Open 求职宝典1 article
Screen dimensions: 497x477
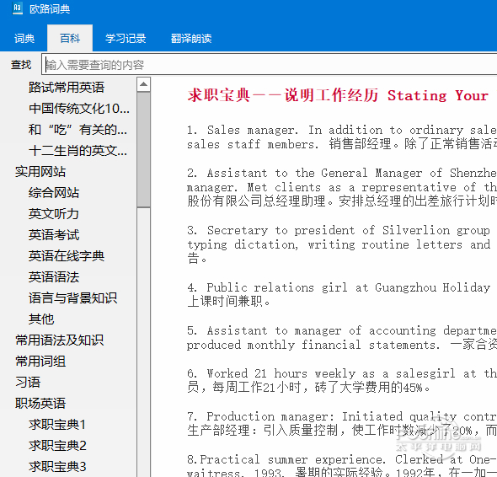[57, 424]
